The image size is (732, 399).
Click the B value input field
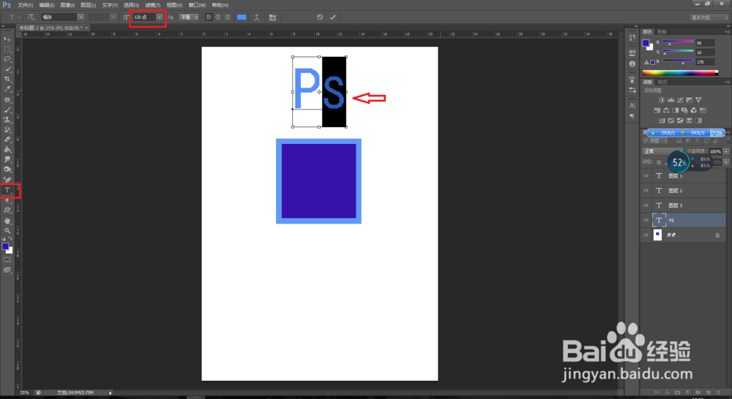[705, 61]
